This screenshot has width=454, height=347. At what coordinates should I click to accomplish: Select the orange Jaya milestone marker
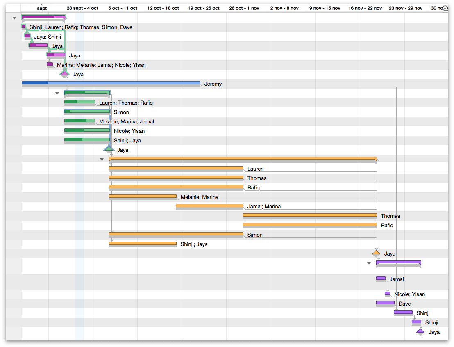pyautogui.click(x=376, y=253)
